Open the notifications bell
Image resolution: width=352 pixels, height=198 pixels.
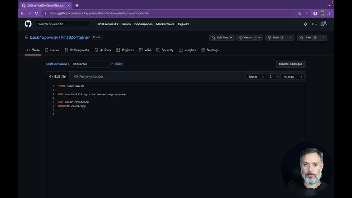(305, 24)
